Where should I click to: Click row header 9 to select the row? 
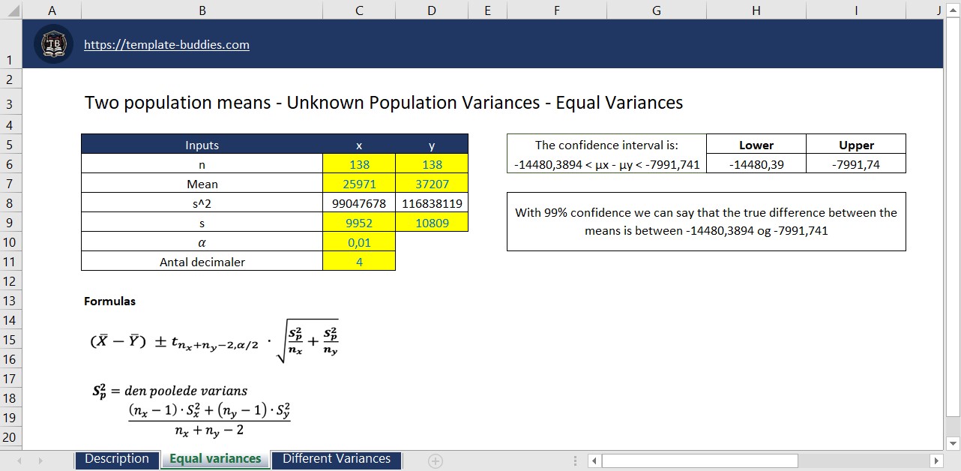(x=10, y=222)
